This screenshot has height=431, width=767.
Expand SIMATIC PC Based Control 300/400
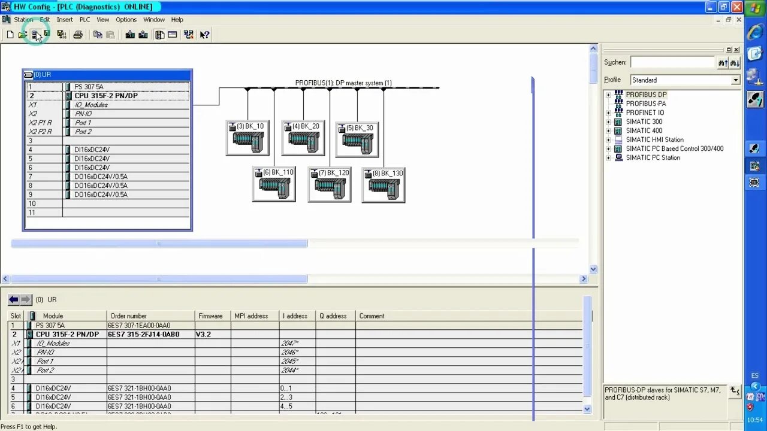pyautogui.click(x=608, y=148)
